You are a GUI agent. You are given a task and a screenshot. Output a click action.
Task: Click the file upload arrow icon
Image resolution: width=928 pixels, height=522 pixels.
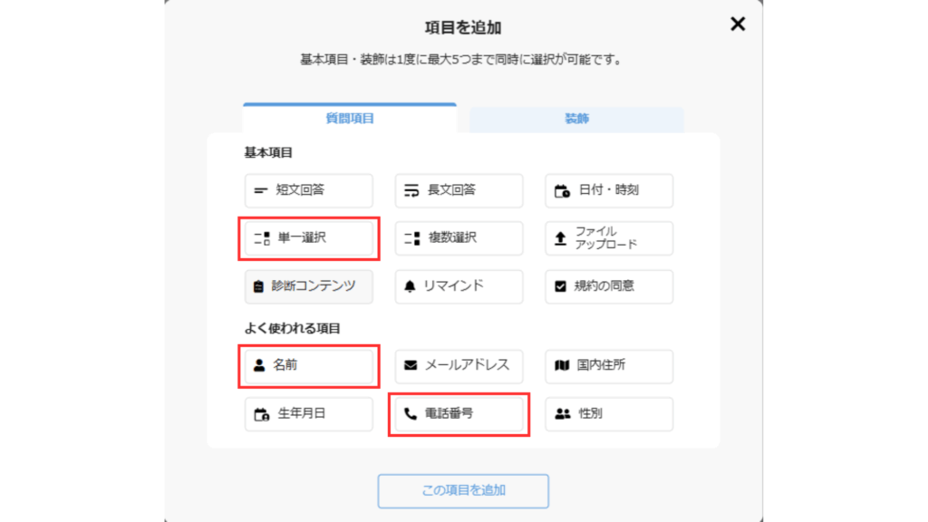(560, 238)
